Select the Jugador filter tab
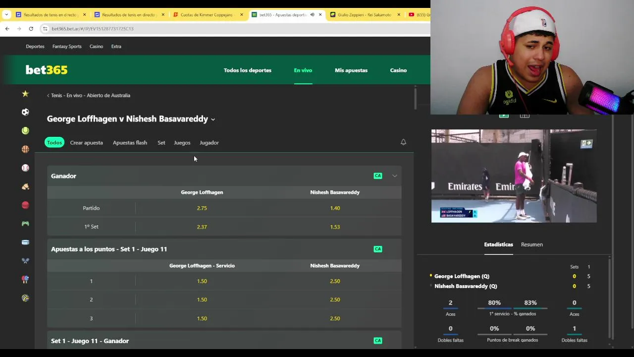This screenshot has height=357, width=634. tap(209, 142)
